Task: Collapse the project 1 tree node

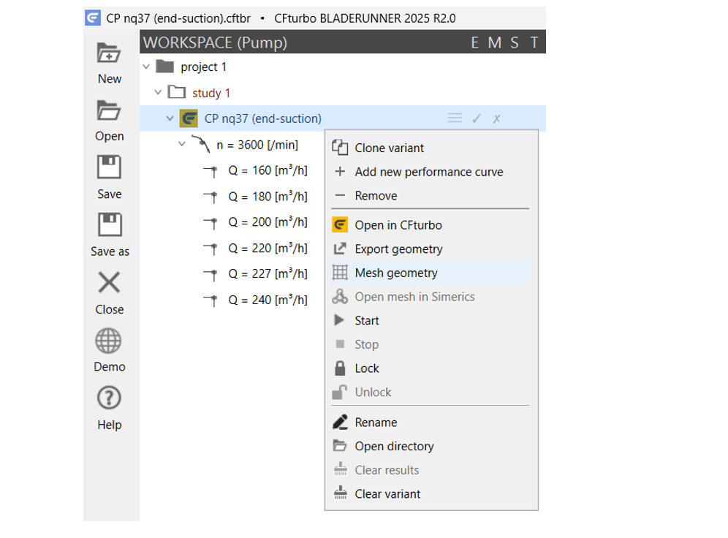Action: 146,67
